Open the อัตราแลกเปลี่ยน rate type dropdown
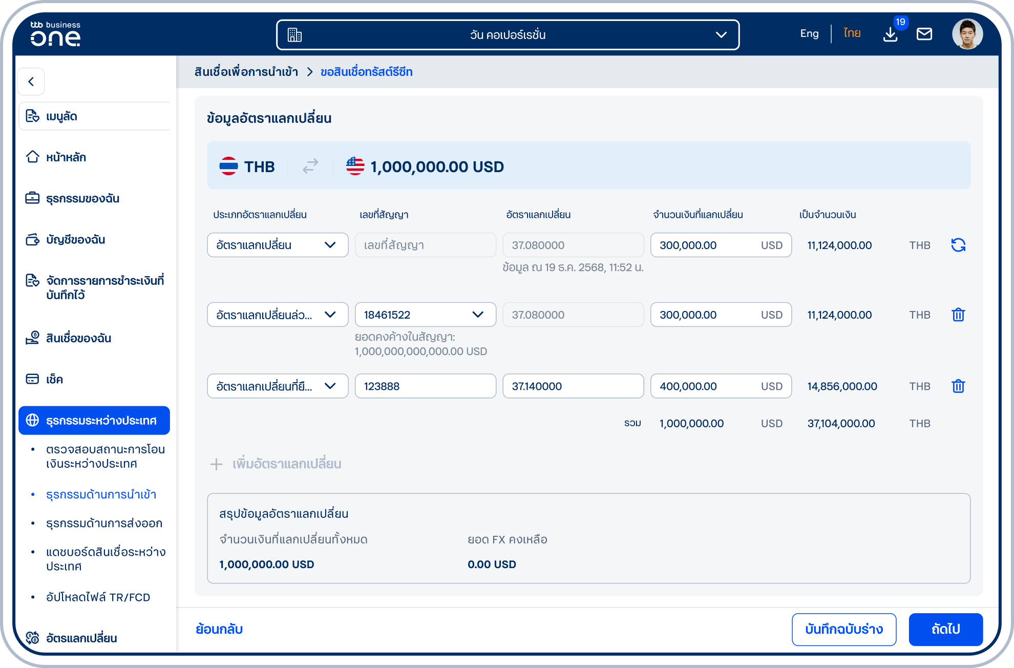The width and height of the screenshot is (1014, 668). 278,245
